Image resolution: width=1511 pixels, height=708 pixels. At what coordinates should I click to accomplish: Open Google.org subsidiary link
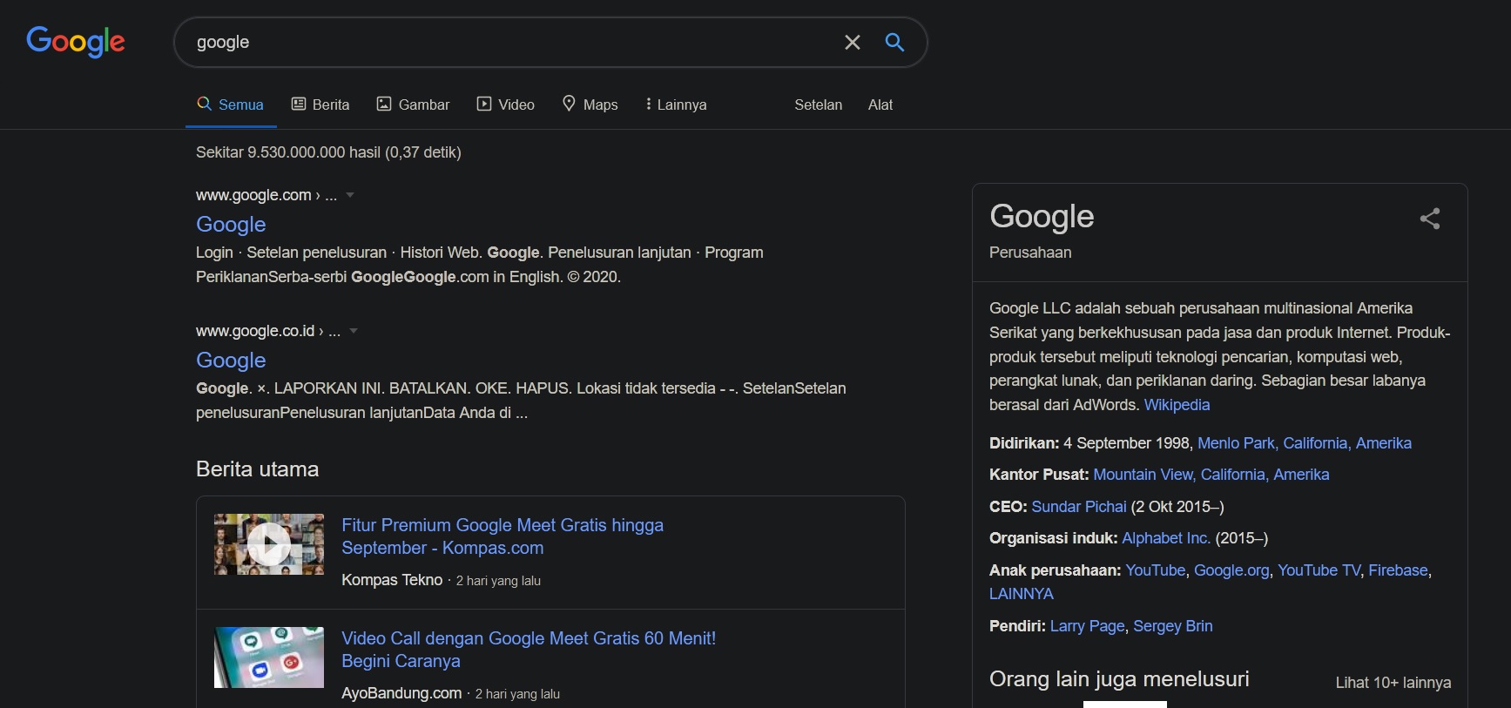point(1231,570)
